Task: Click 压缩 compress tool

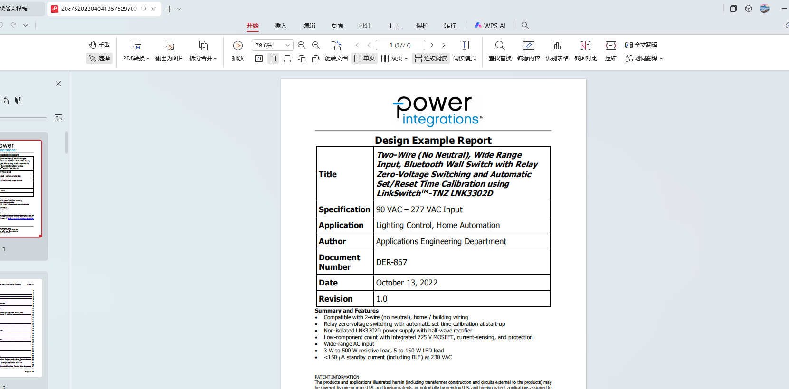Action: tap(611, 51)
